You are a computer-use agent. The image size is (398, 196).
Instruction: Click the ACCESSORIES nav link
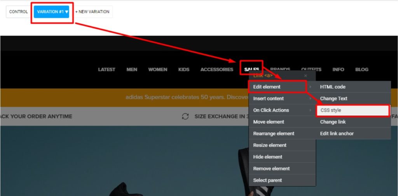coord(216,70)
